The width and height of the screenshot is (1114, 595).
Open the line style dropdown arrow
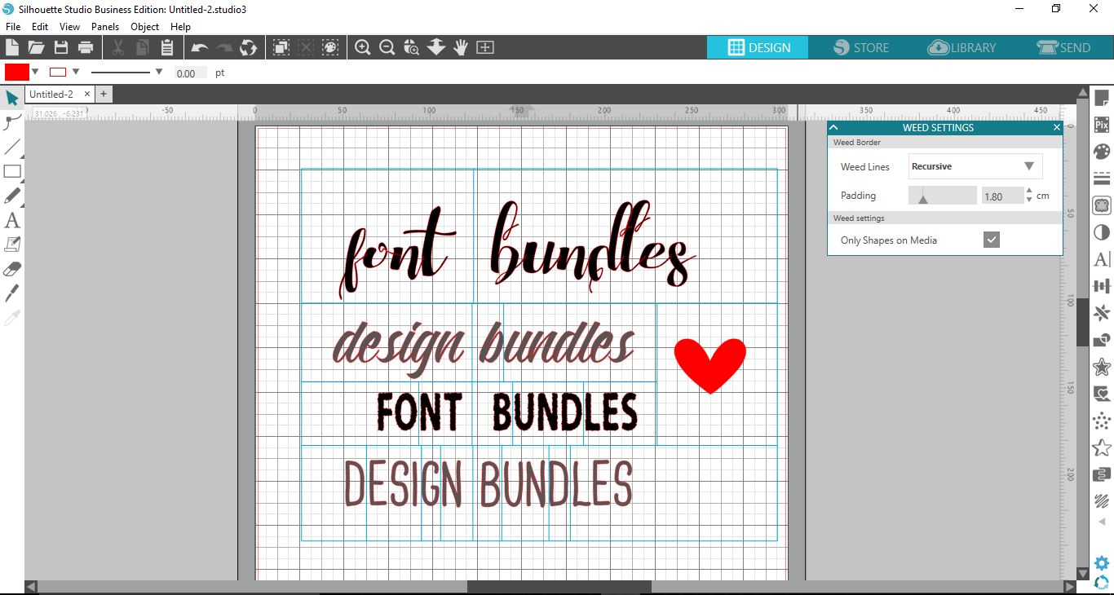[159, 72]
